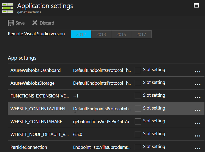This screenshot has width=205, height=152.
Task: Choose Visual Studio version 2015
Action: pos(121,34)
